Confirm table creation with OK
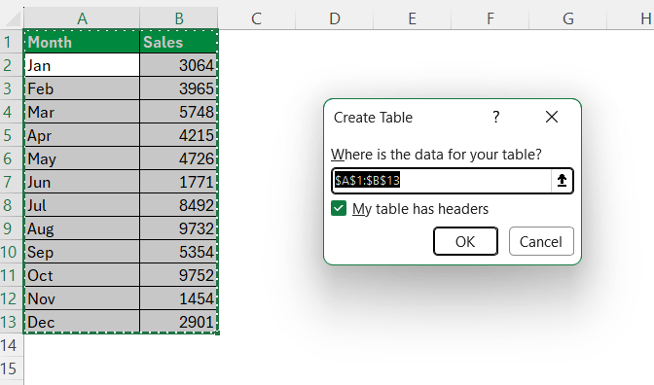 click(x=465, y=241)
